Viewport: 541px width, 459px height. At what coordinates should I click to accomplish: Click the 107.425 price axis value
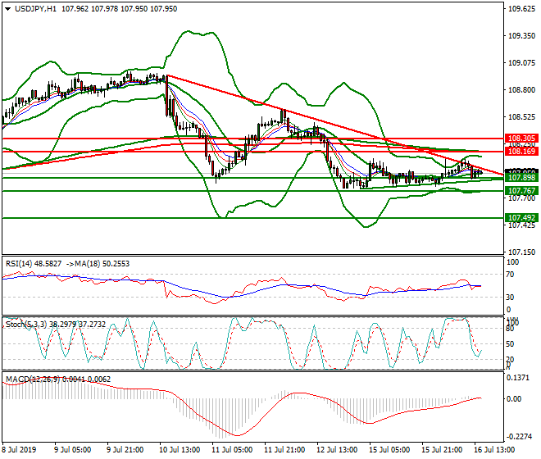(x=521, y=225)
